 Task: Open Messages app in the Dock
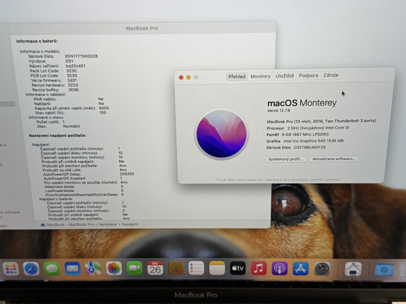pyautogui.click(x=52, y=269)
